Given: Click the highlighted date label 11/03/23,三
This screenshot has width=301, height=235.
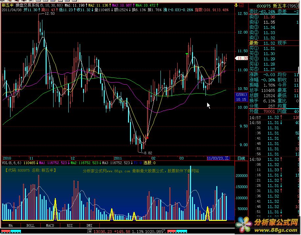Looking at the screenshot, I should tap(218, 159).
